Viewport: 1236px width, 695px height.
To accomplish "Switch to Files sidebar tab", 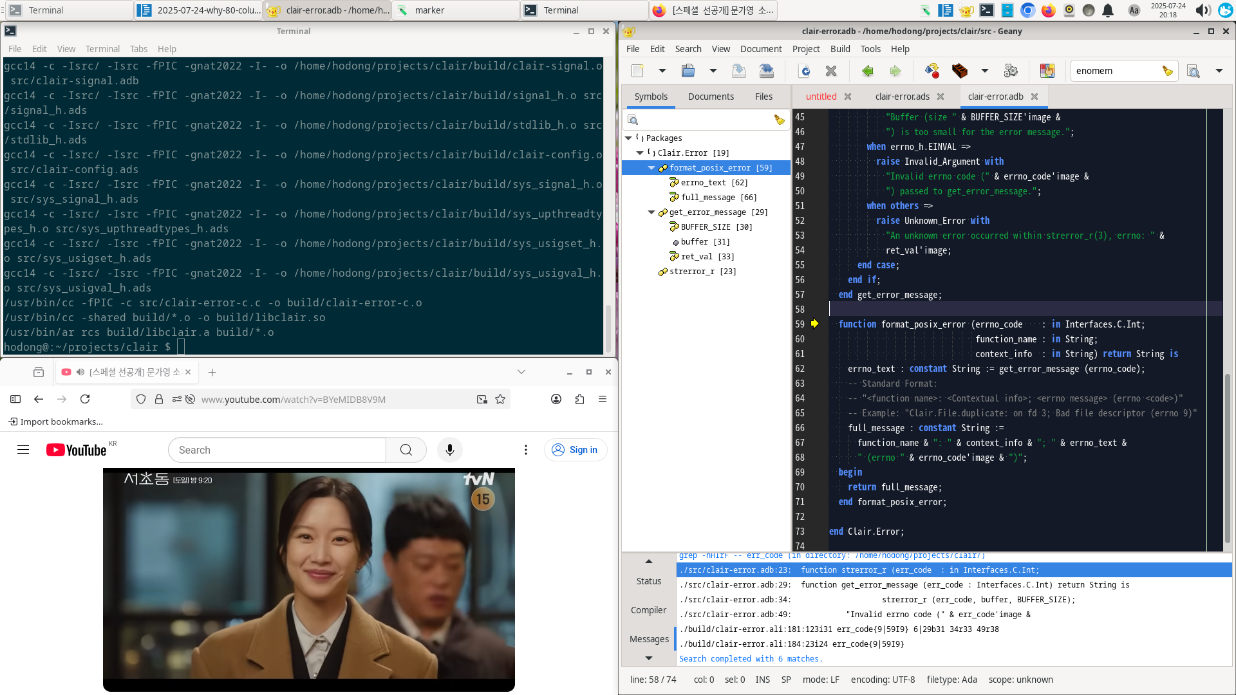I will (x=763, y=97).
